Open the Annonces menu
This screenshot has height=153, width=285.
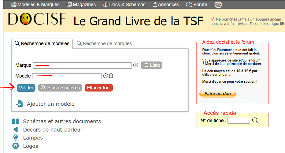(x=165, y=5)
